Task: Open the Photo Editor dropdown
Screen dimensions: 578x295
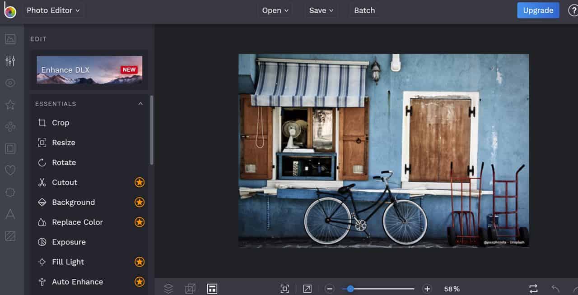Action: tap(53, 10)
